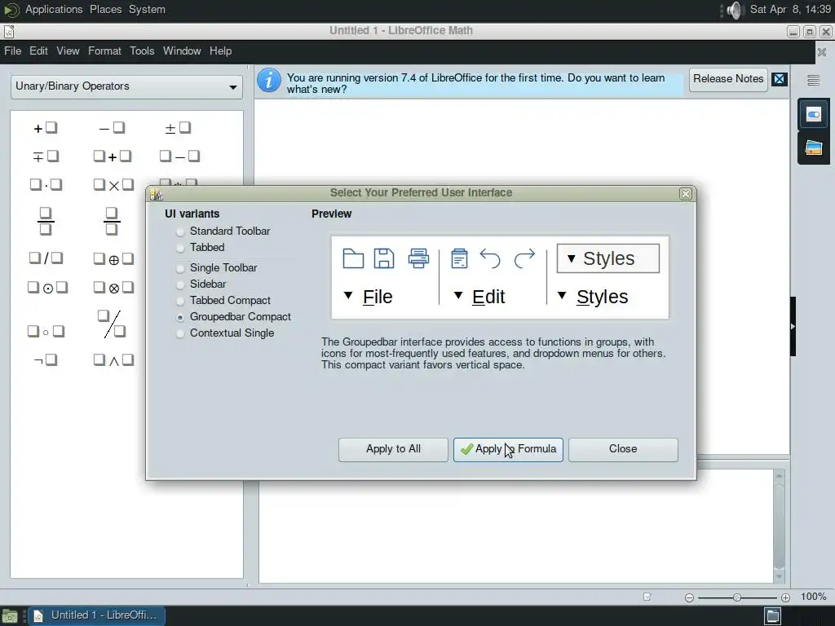The width and height of the screenshot is (835, 626).
Task: Insert the cross multiplication operator
Action: coord(113,185)
